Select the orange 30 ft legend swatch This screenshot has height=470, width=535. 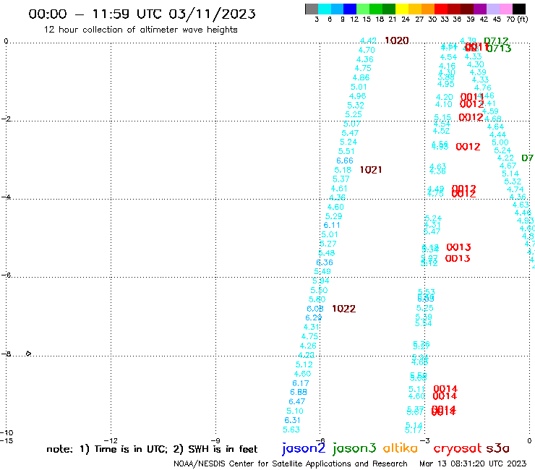pyautogui.click(x=428, y=9)
